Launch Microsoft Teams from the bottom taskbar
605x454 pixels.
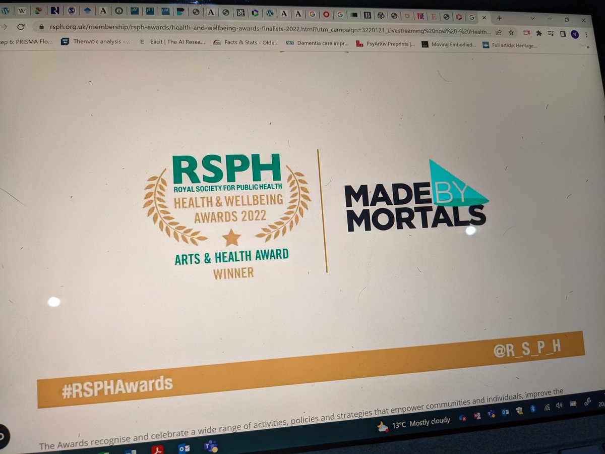210,446
